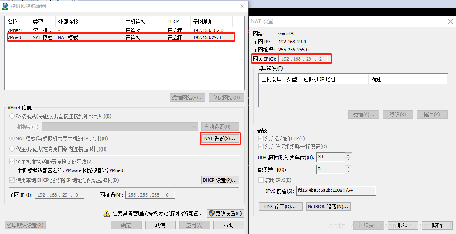Screen dimensions: 456x234
Task: Click 虚拟机 IP 地址 column header
Action: [335, 79]
